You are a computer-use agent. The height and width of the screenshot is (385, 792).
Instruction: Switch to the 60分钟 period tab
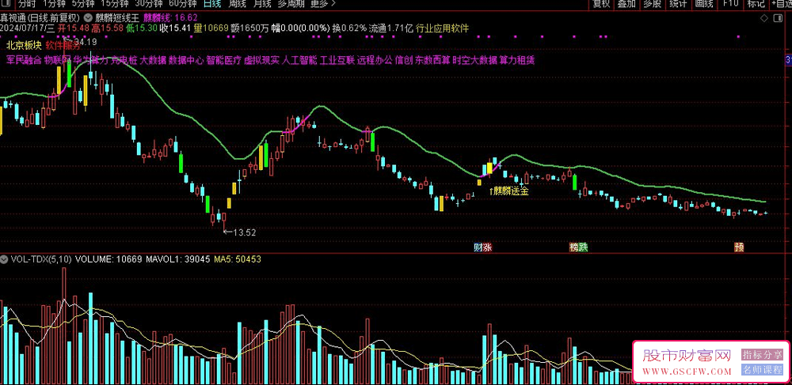[182, 3]
